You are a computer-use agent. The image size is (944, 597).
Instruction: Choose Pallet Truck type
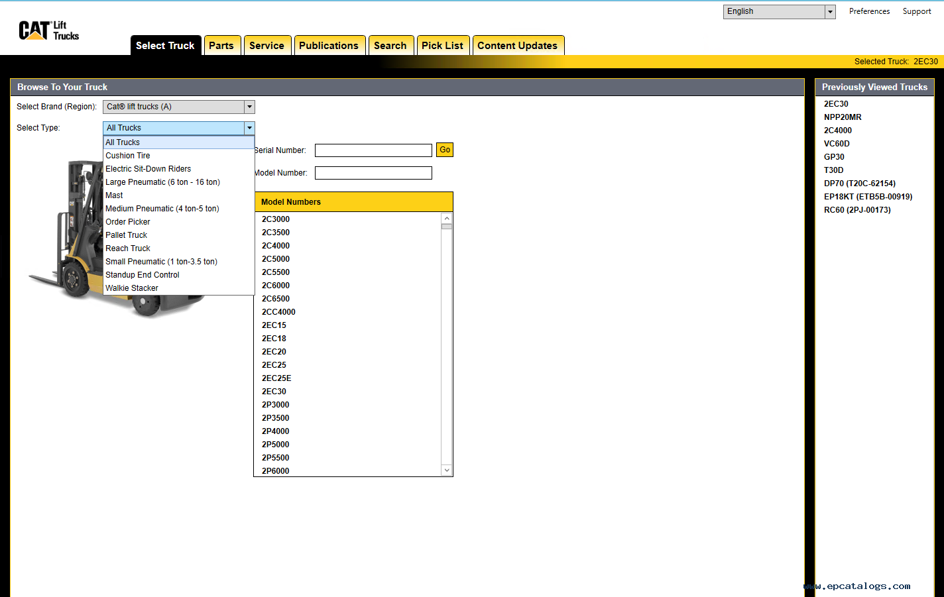[179, 235]
